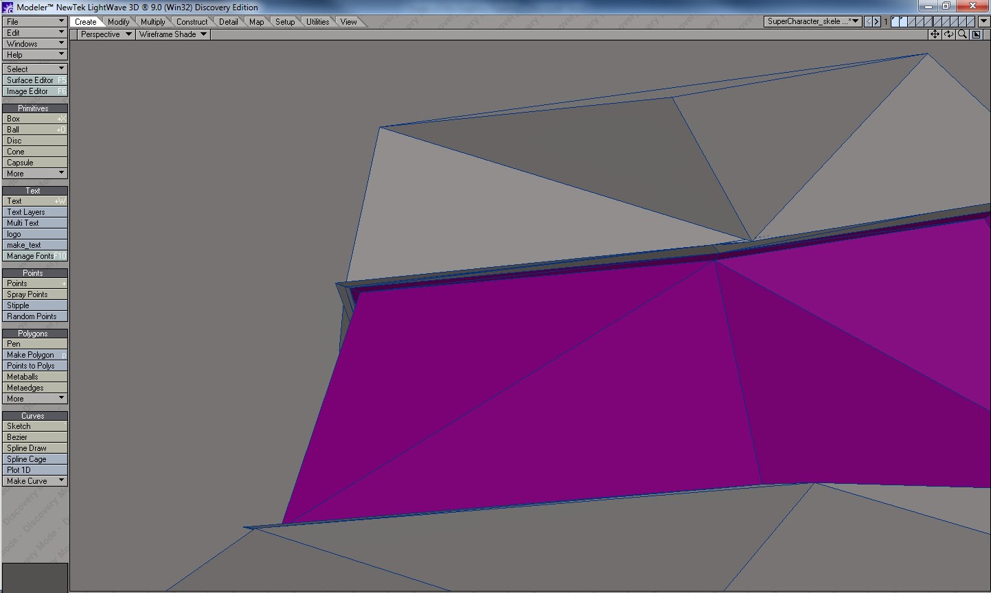991x593 pixels.
Task: Activate the Pen polygon tool
Action: [34, 343]
